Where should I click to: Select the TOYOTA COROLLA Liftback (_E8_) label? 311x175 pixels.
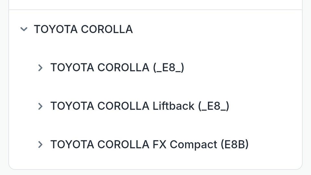point(140,106)
